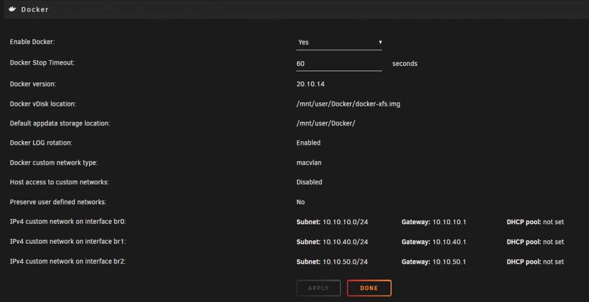Click the br2 subnet 10.10.50.0/24
The height and width of the screenshot is (302, 589).
345,262
